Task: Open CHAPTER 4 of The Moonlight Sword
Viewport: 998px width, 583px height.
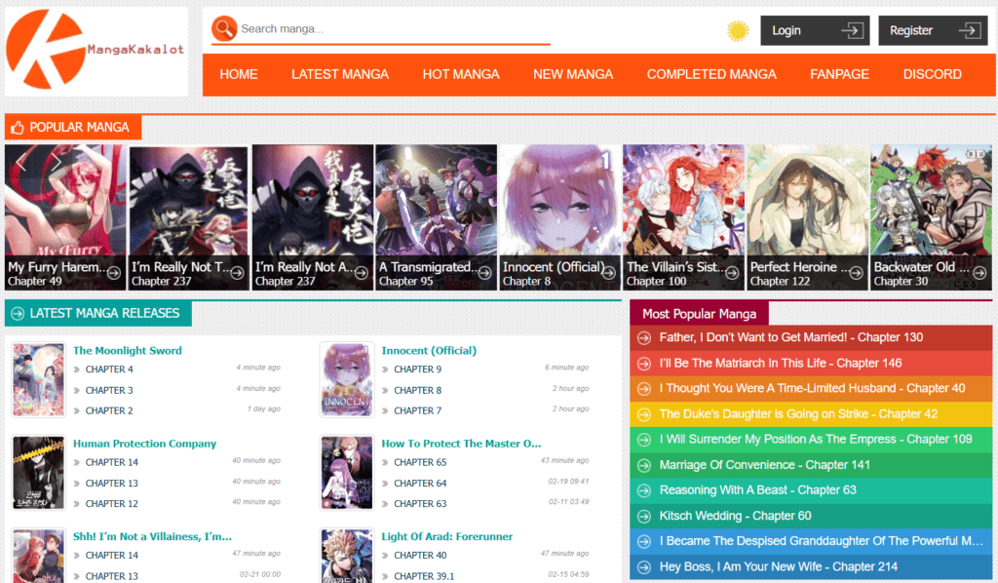Action: tap(110, 369)
